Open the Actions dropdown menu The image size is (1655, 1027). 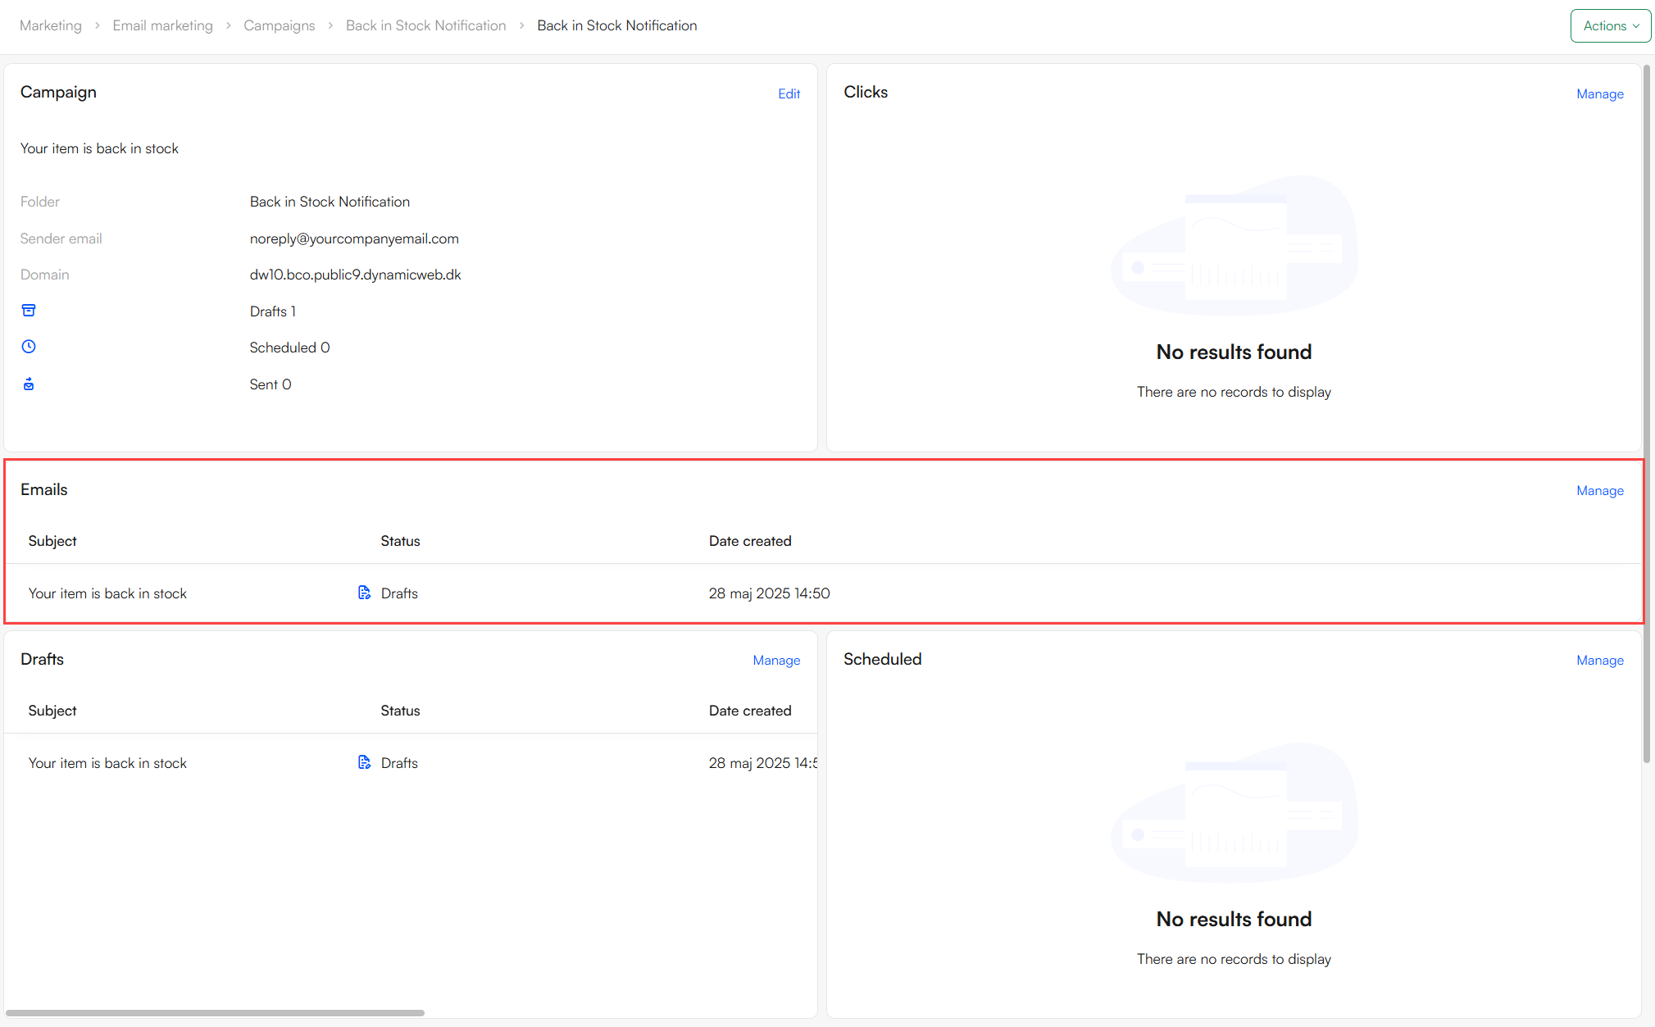tap(1610, 25)
